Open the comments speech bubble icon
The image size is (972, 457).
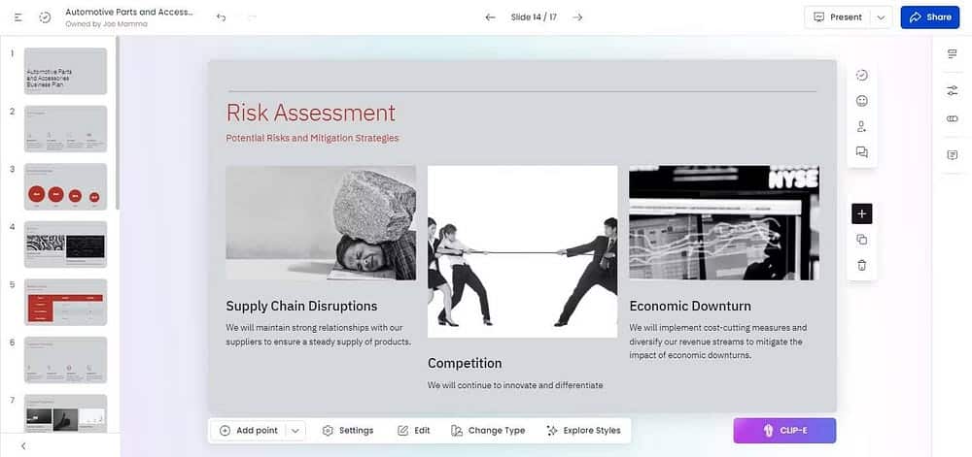pos(861,152)
